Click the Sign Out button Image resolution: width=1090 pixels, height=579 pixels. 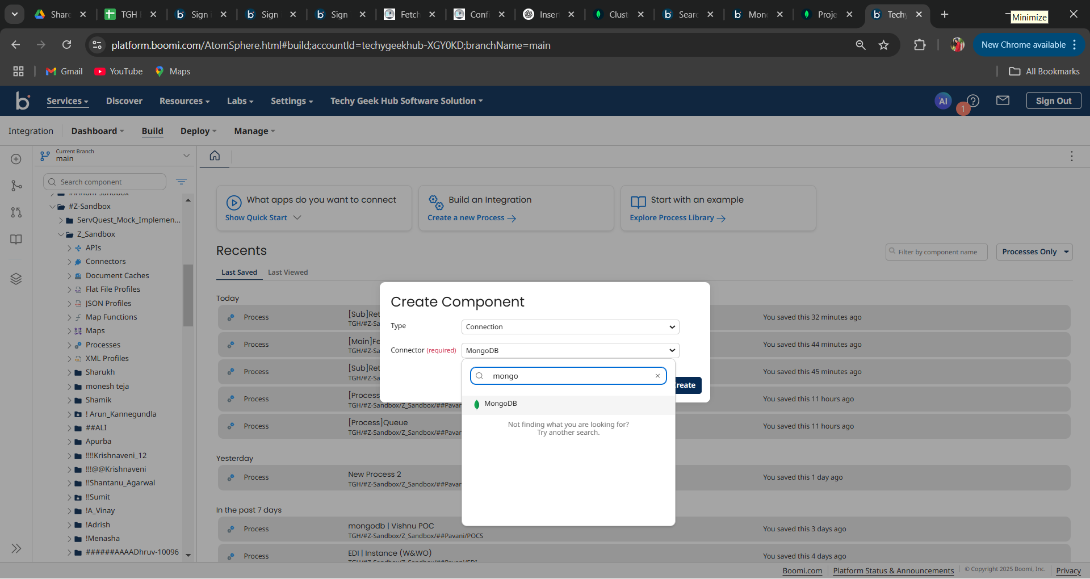[x=1053, y=101]
